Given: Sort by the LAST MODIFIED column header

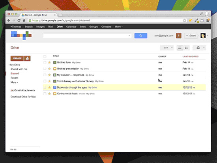Looking at the screenshot, I should (191, 56).
